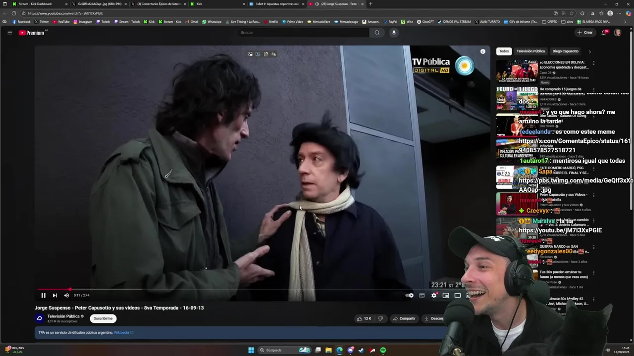Toggle the autoplay switch in player
The image size is (634, 356).
(409, 295)
